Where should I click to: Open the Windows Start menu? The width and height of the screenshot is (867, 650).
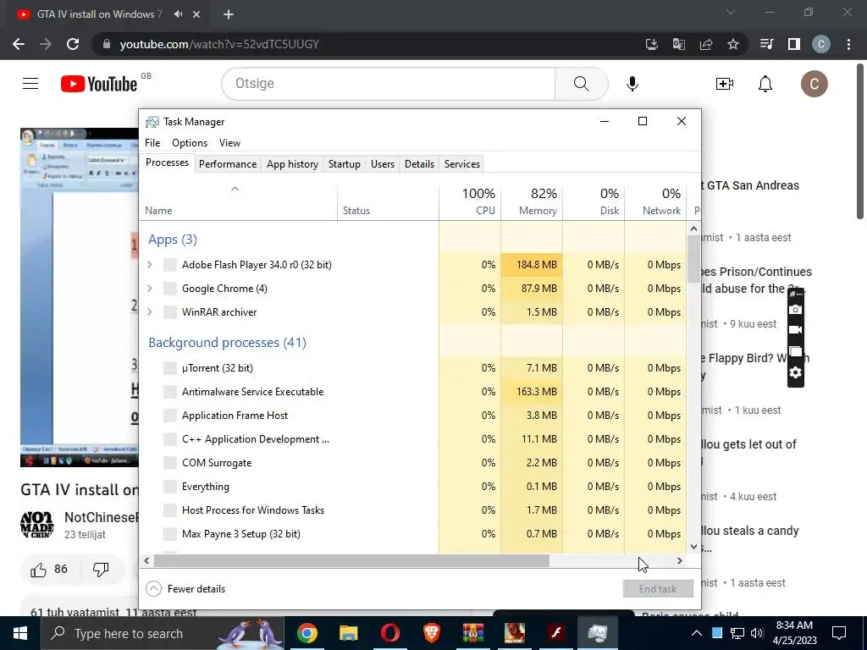[x=20, y=633]
